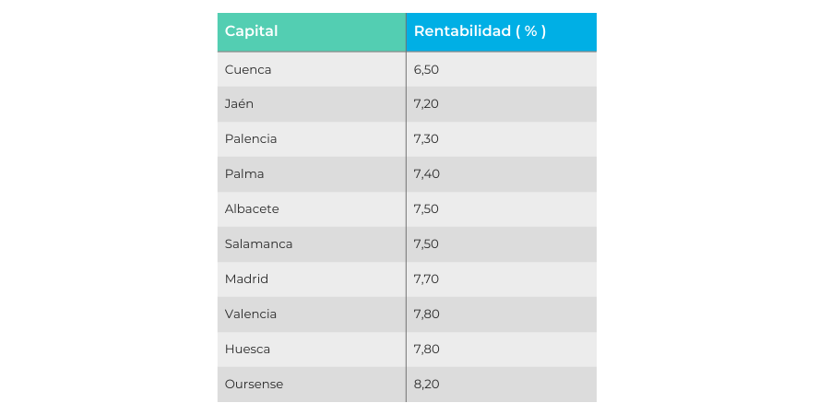Select the Valencia cell

pyautogui.click(x=251, y=314)
